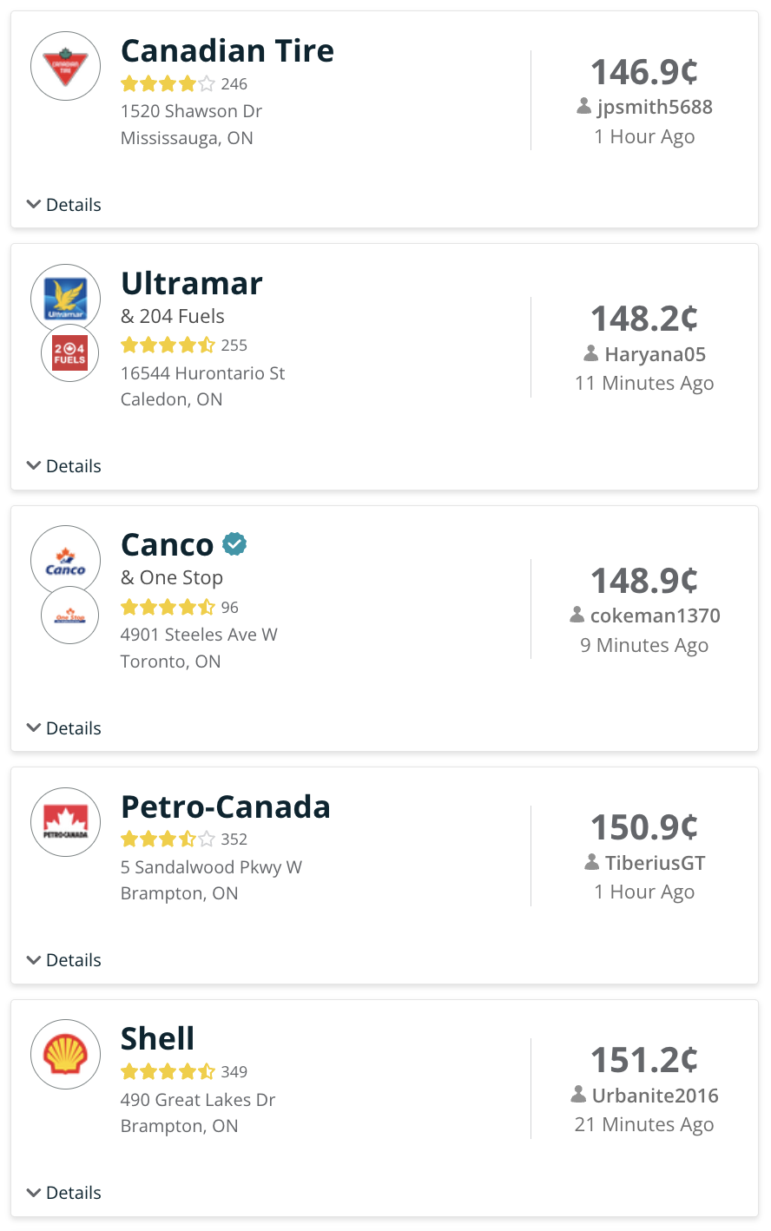Show Details for Canco station

[64, 728]
